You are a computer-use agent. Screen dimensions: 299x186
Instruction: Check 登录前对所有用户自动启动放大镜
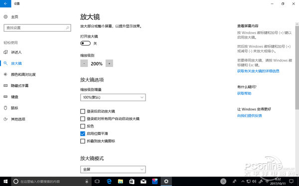coord(83,119)
